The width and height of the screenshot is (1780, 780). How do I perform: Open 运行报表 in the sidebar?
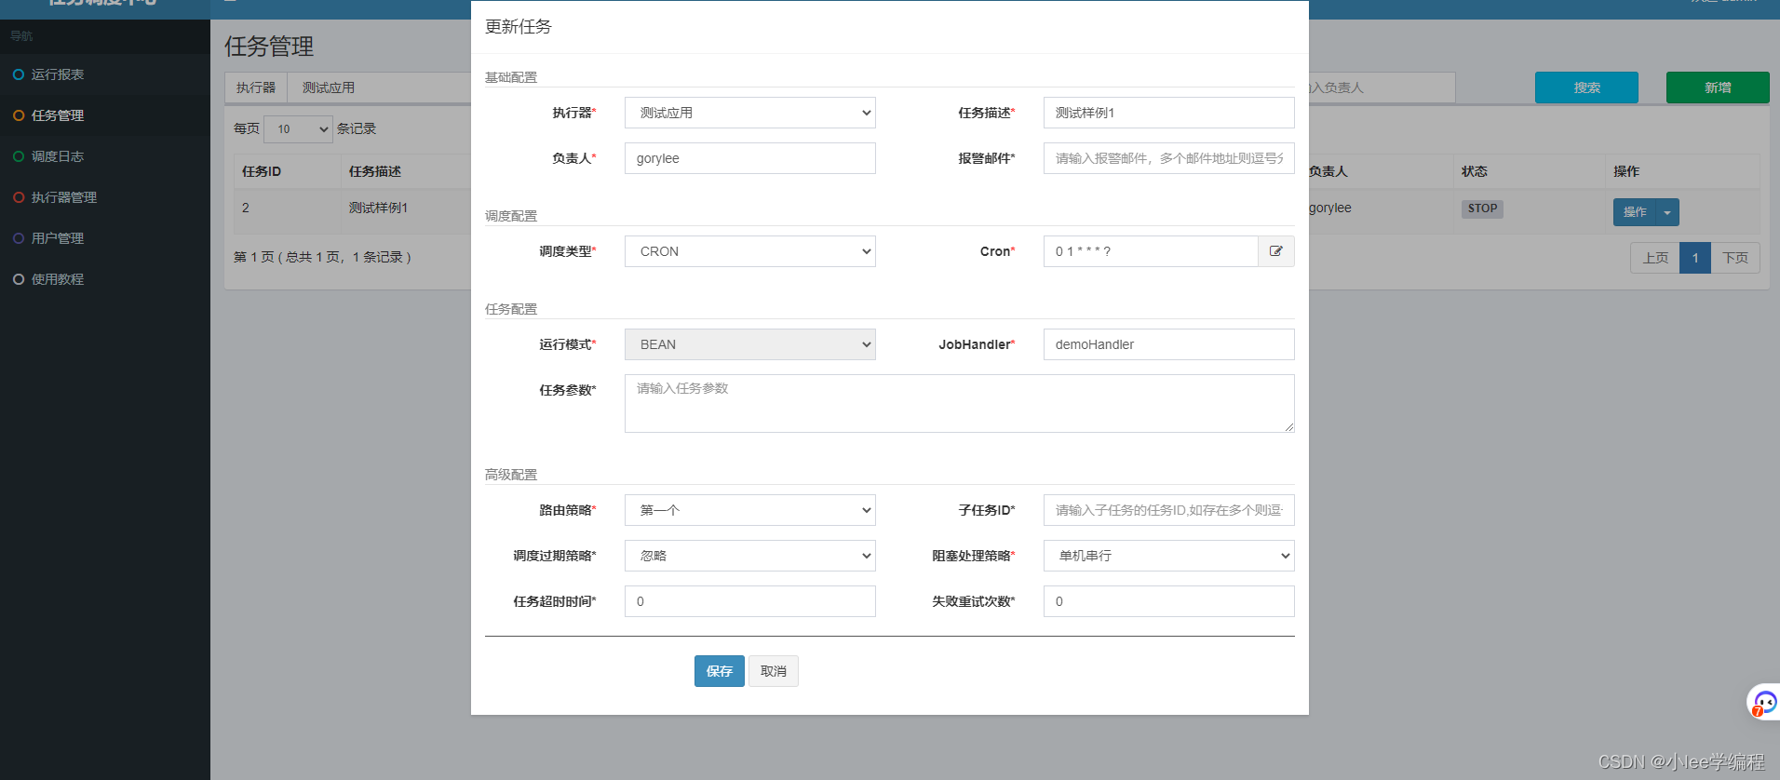pos(58,74)
